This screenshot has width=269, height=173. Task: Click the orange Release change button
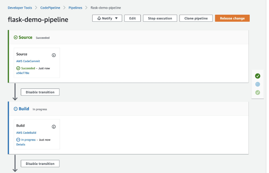click(232, 18)
